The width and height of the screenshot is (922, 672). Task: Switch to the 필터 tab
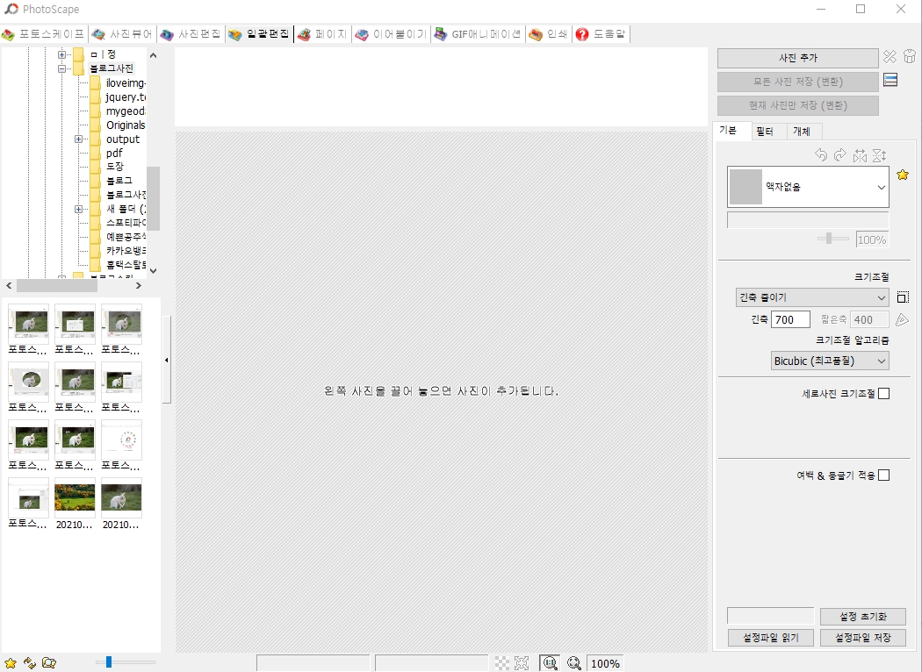(x=767, y=130)
